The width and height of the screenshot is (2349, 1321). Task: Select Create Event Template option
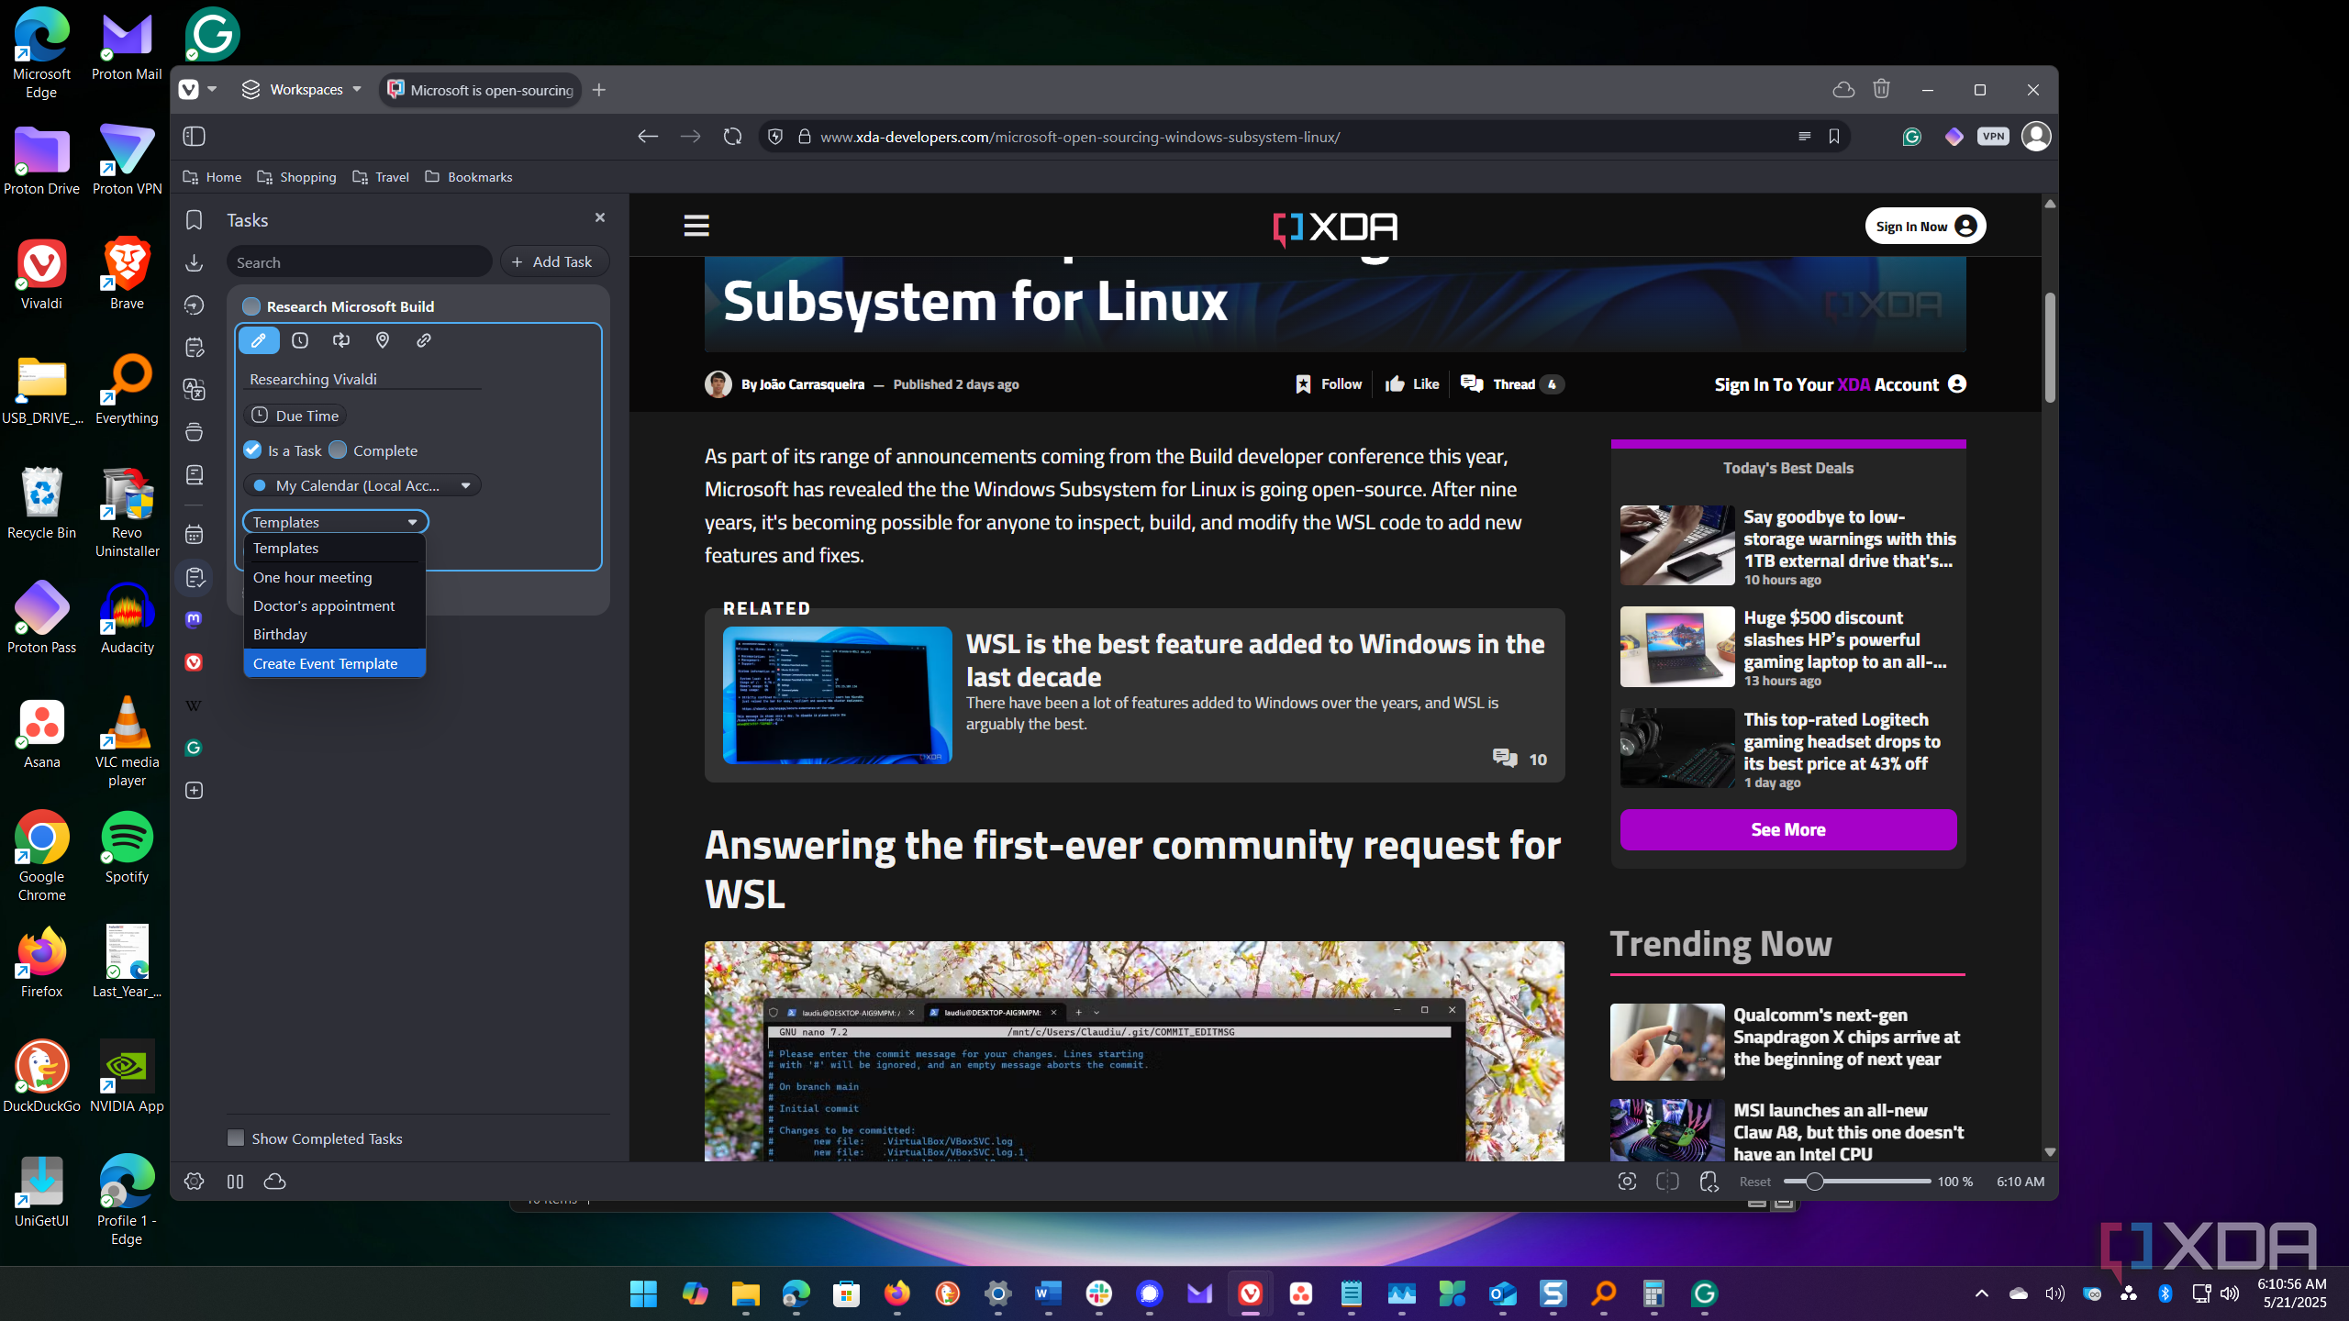[334, 663]
